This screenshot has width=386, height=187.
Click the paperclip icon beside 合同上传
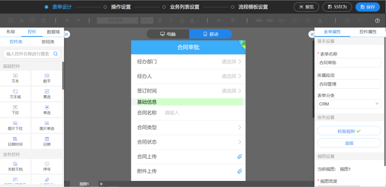coord(240,157)
